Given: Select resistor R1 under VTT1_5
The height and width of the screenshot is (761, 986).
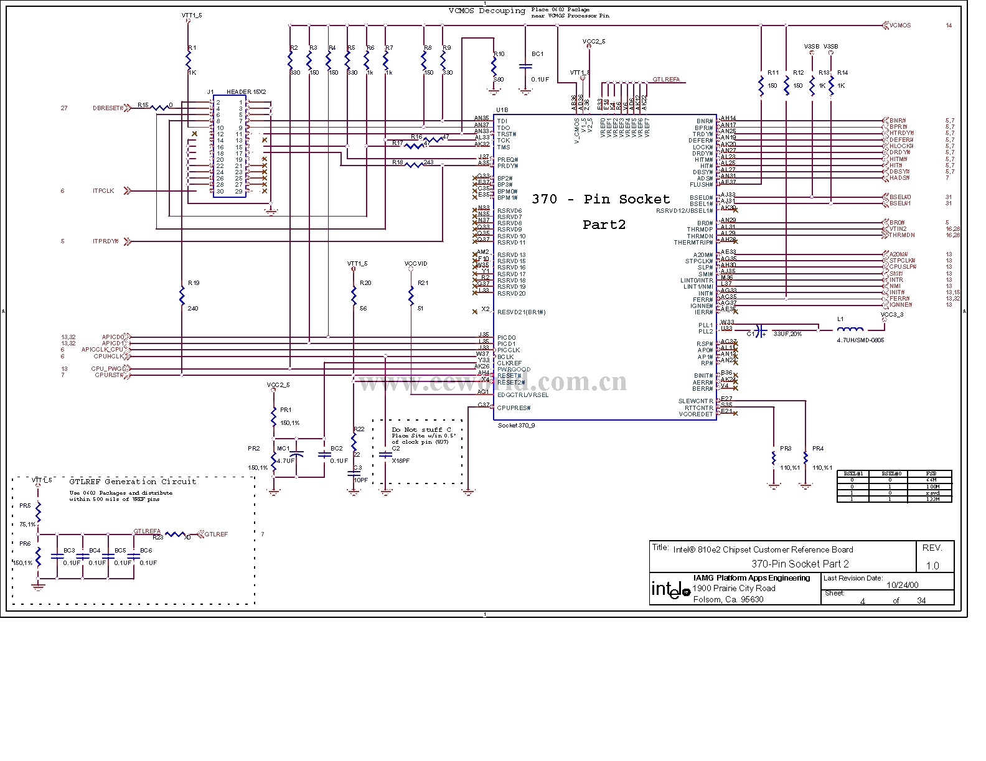Looking at the screenshot, I should pyautogui.click(x=189, y=60).
